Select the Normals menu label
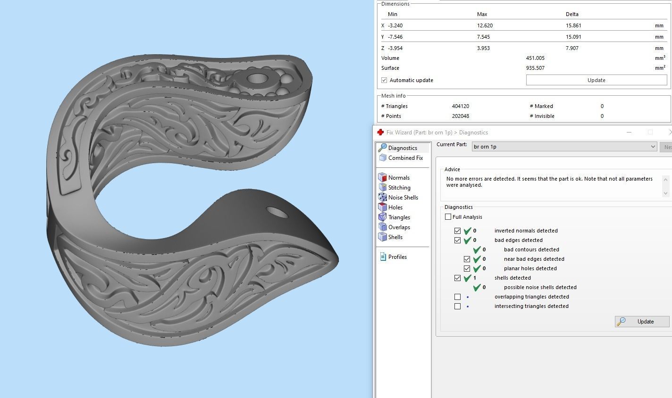 pyautogui.click(x=399, y=178)
